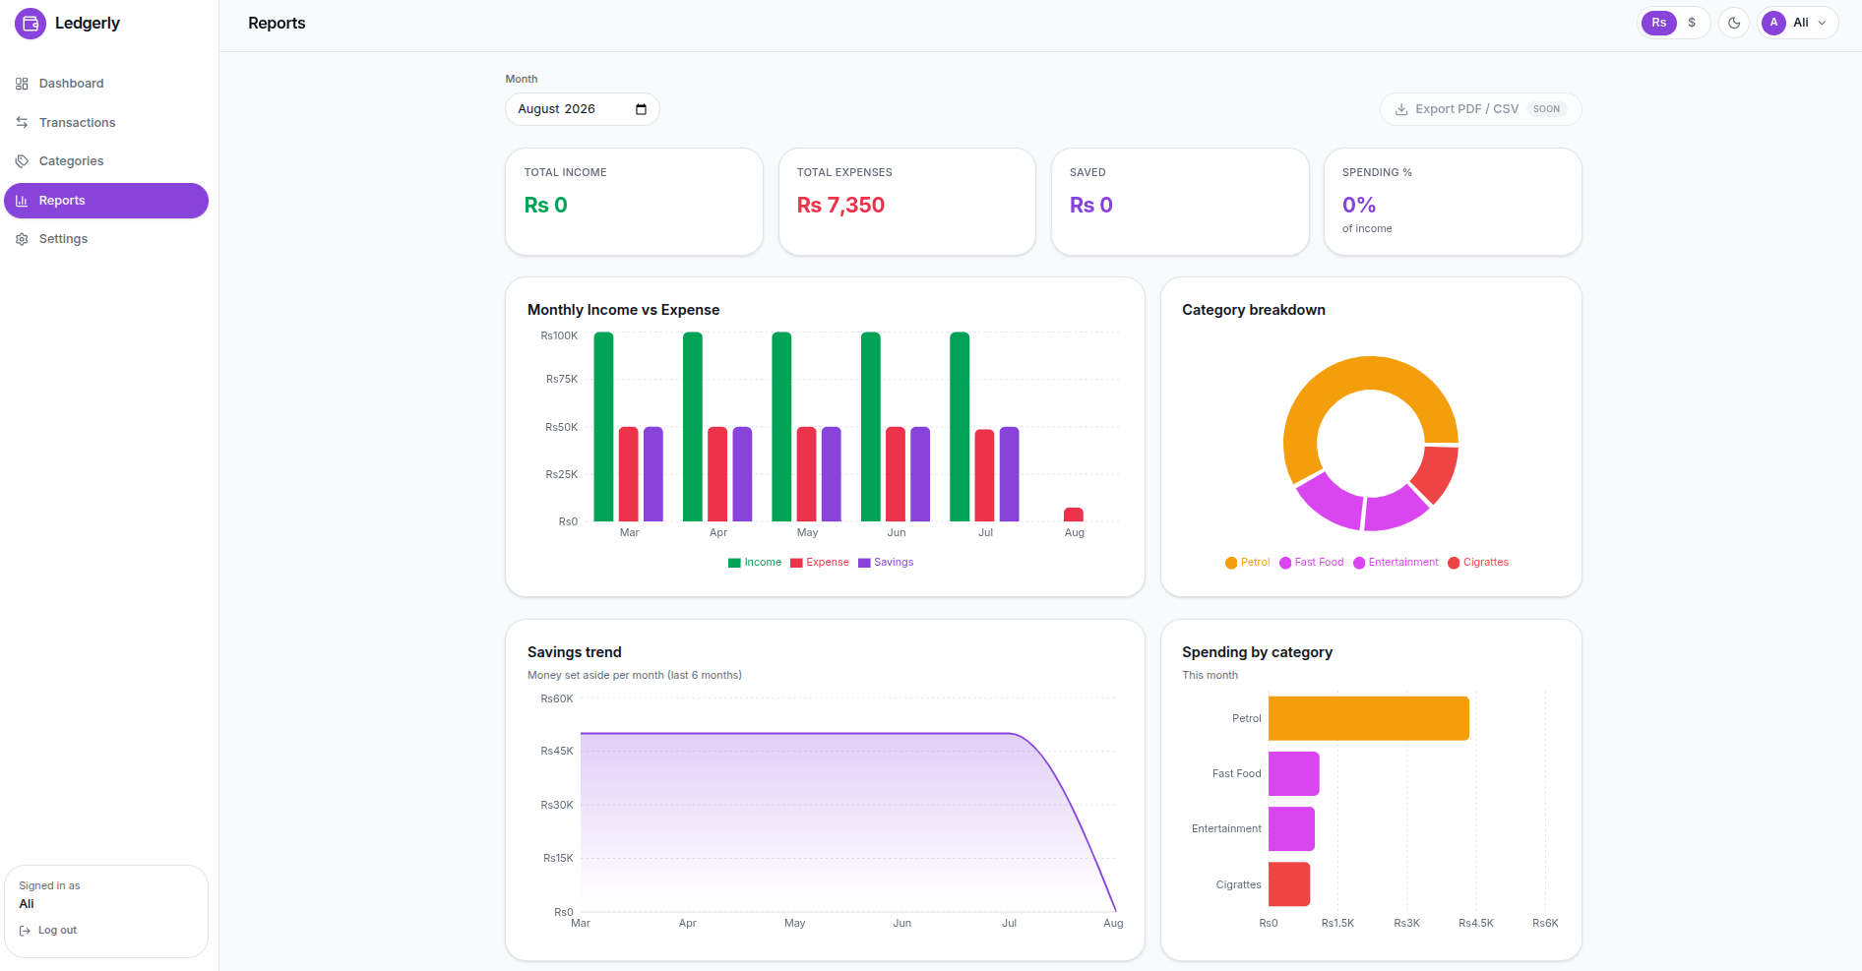Click the purple user avatar A
Viewport: 1862px width, 971px height.
tap(1773, 23)
